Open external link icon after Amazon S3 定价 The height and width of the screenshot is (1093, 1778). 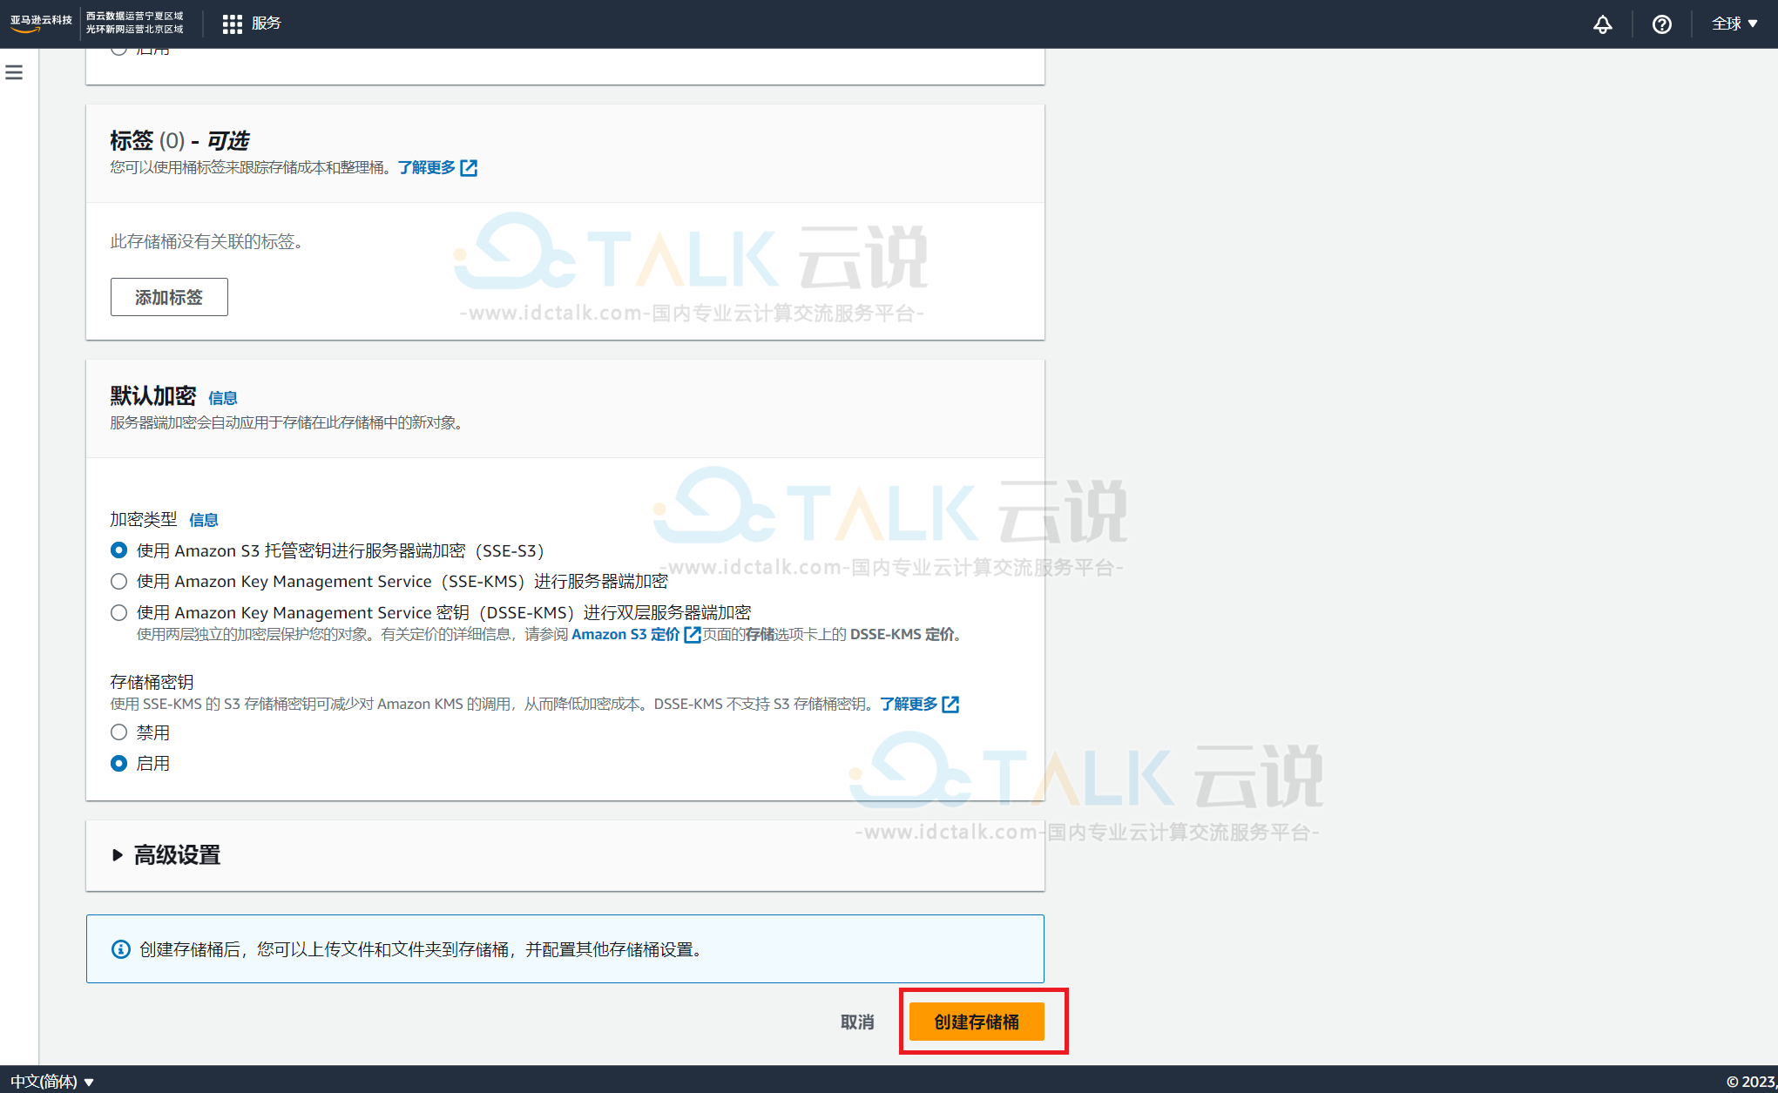coord(693,634)
